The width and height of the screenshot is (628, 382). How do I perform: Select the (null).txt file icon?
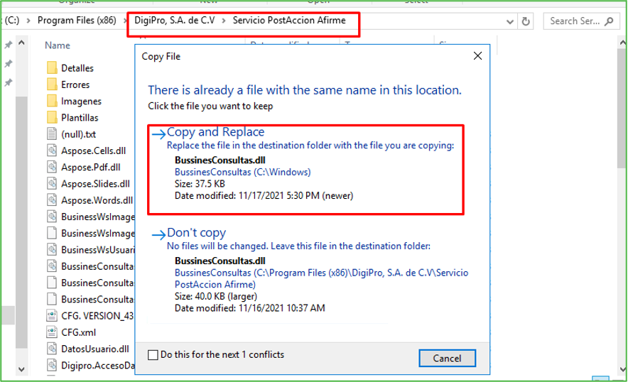(51, 133)
